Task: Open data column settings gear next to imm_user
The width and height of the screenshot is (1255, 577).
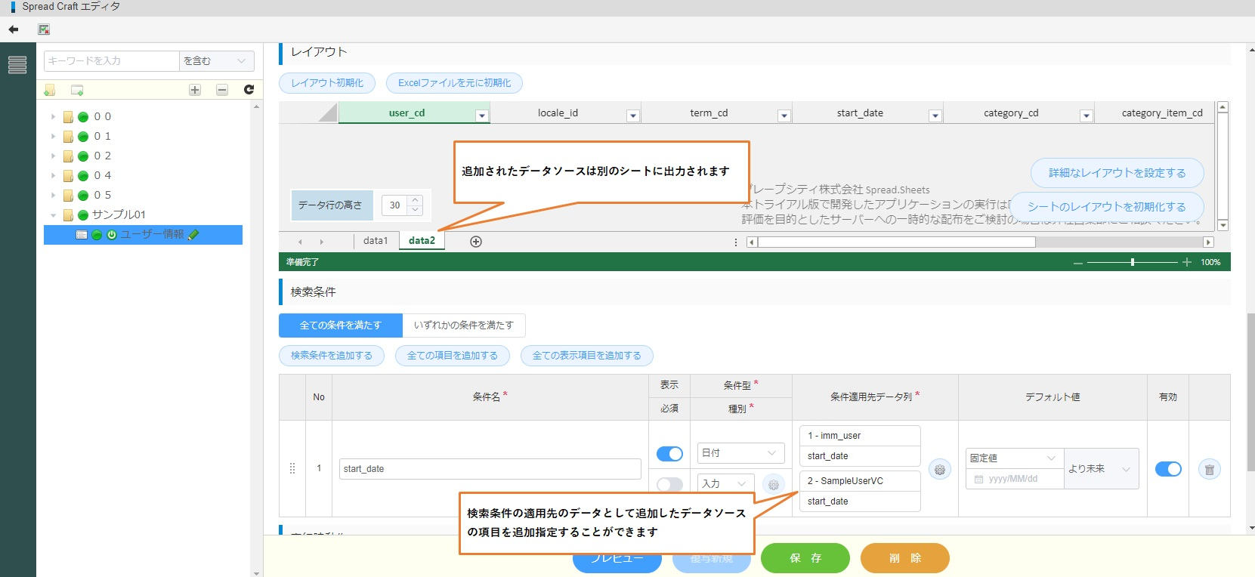Action: pos(939,470)
